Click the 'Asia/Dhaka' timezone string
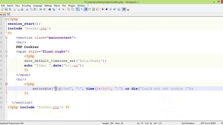223x125 pixels. coord(90,61)
